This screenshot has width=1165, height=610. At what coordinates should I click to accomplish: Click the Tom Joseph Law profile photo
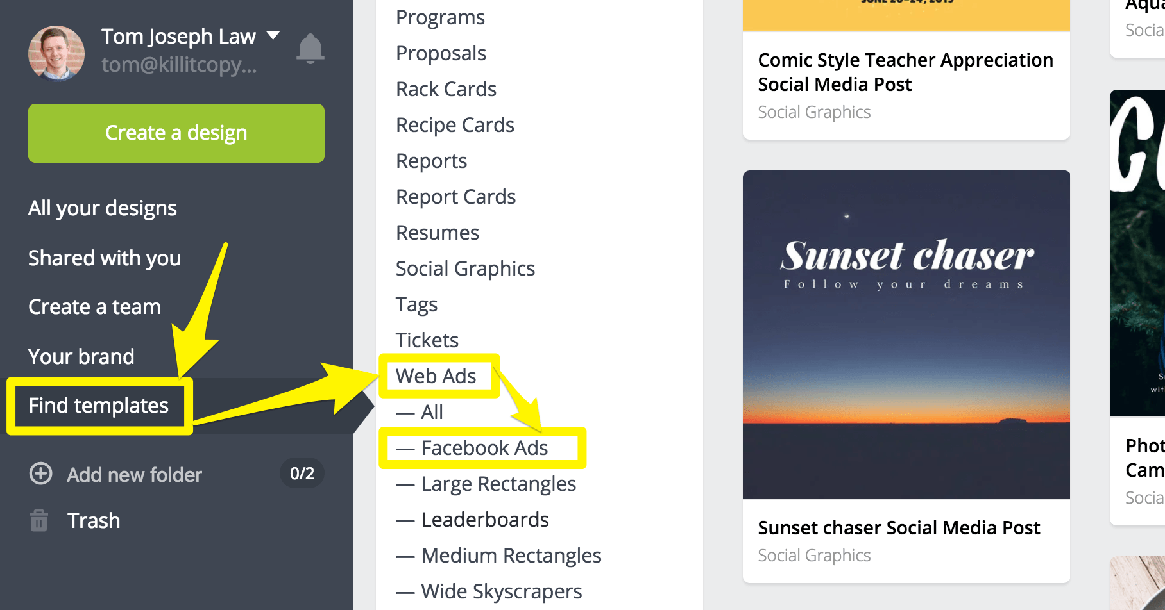56,54
